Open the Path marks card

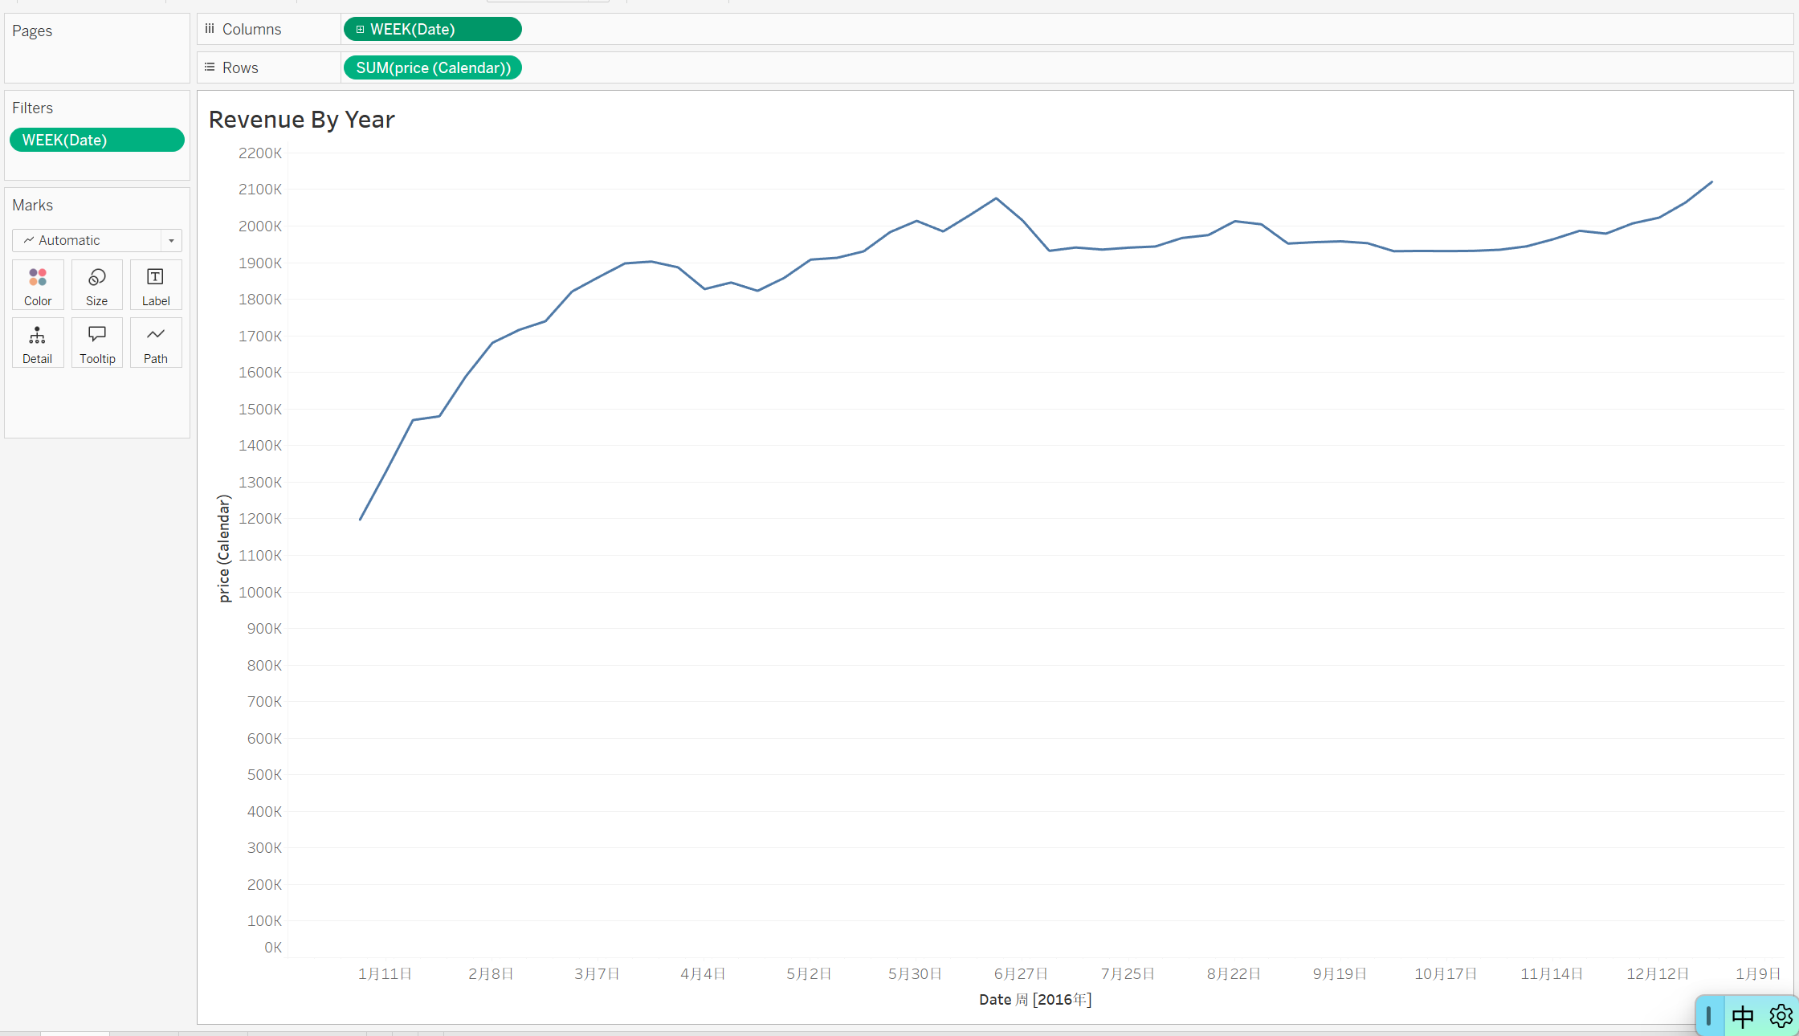pos(156,344)
